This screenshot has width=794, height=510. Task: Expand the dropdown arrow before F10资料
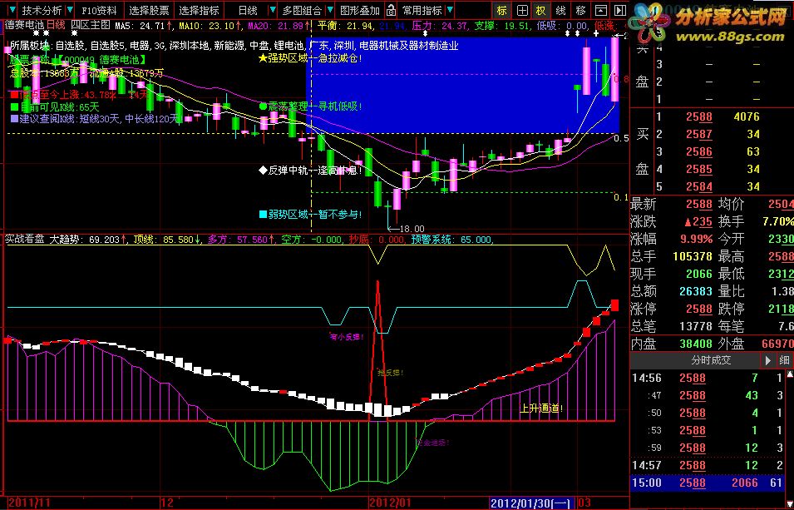(x=71, y=10)
